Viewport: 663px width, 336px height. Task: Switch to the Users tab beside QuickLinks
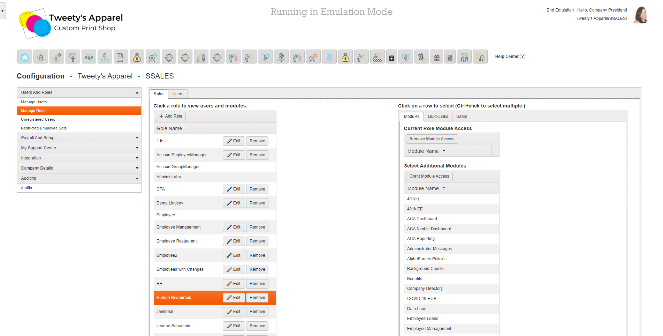462,117
